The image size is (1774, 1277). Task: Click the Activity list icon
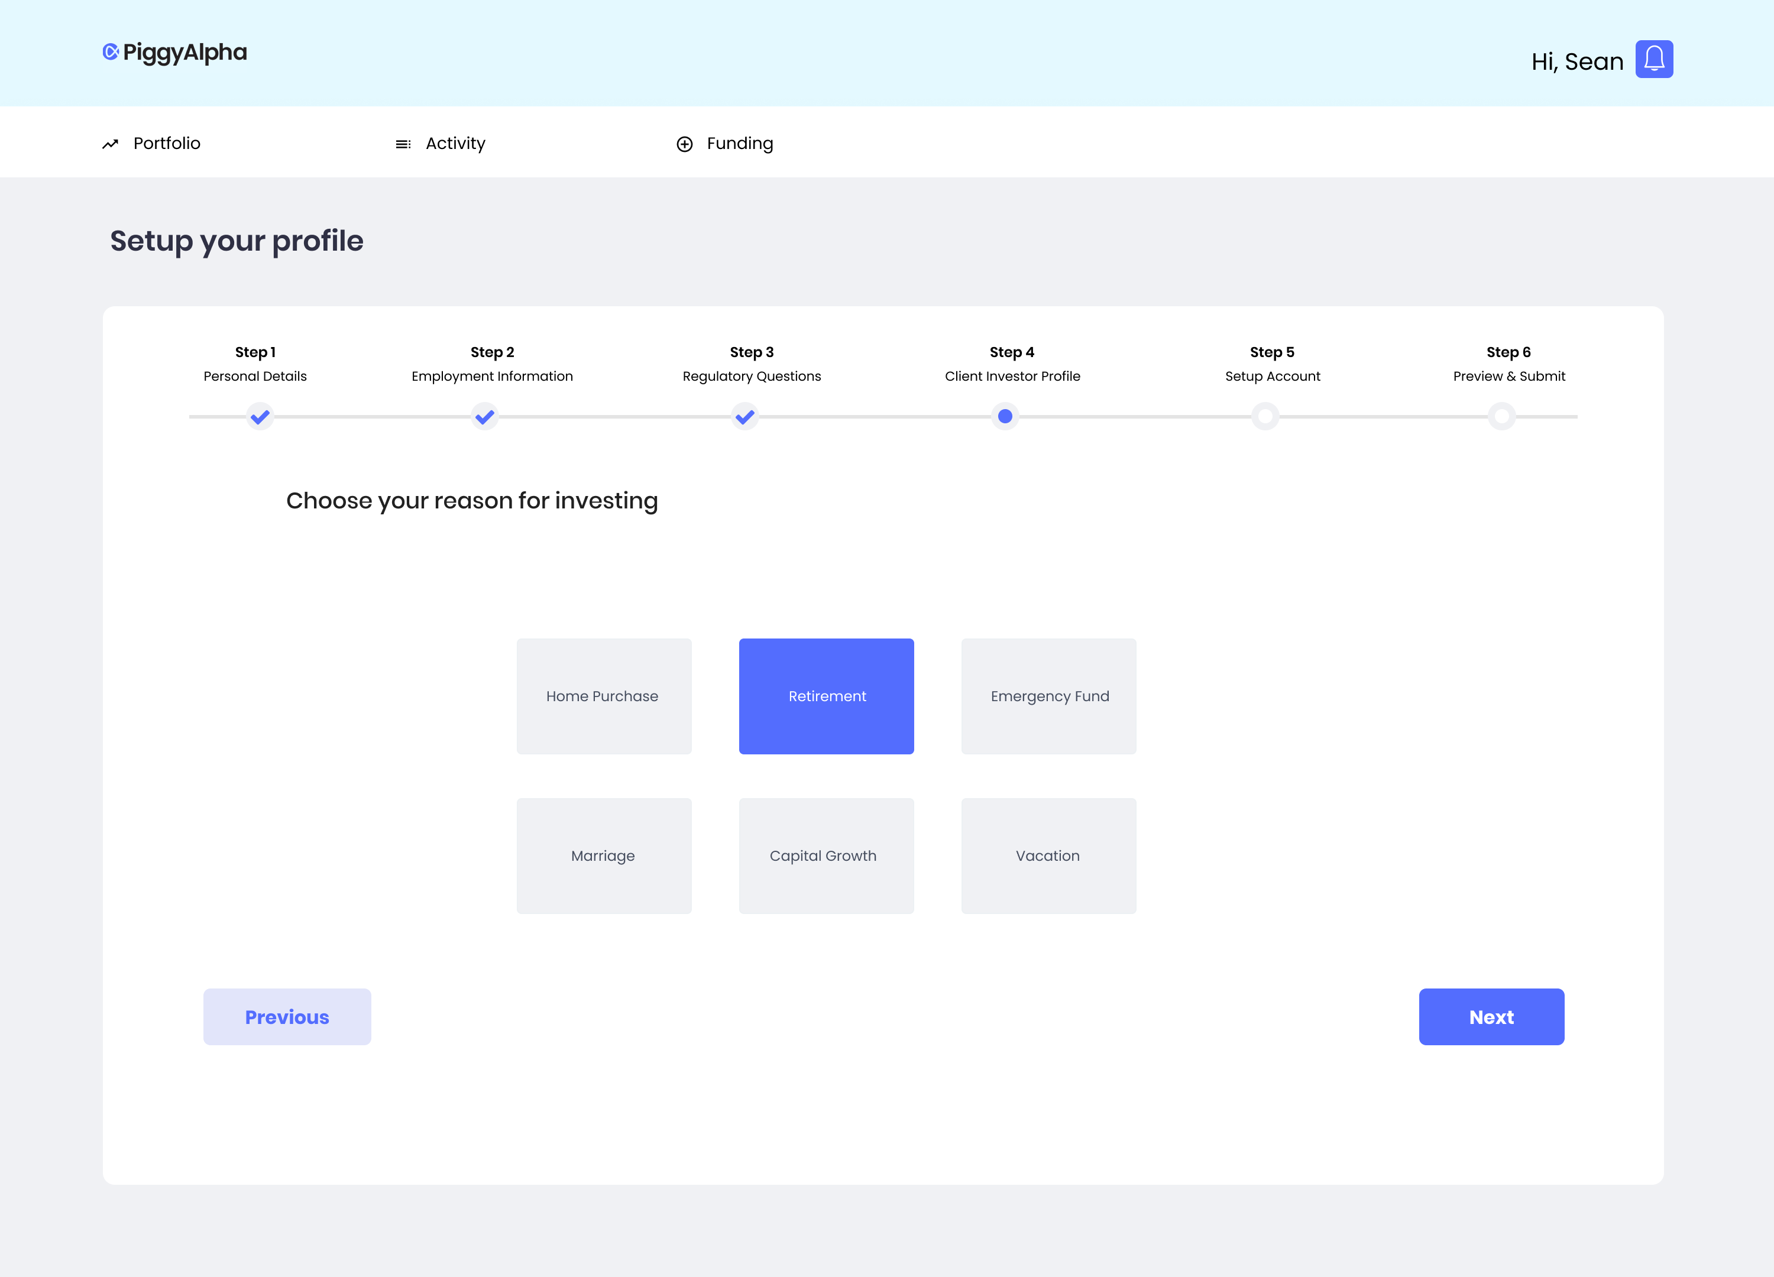click(403, 144)
